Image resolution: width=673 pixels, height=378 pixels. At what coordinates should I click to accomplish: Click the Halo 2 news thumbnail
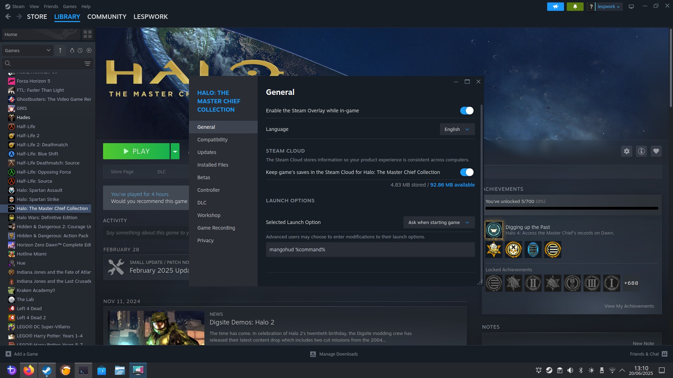[156, 328]
